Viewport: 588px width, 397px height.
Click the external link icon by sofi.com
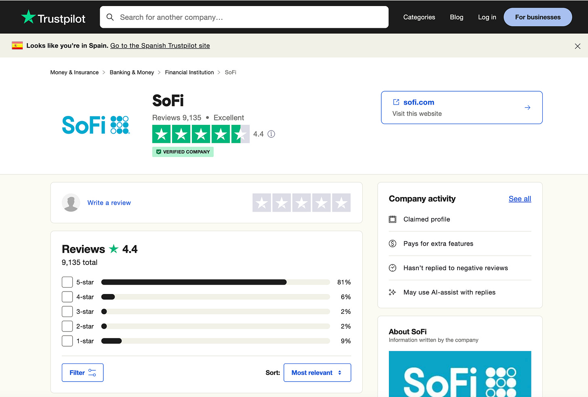click(396, 102)
